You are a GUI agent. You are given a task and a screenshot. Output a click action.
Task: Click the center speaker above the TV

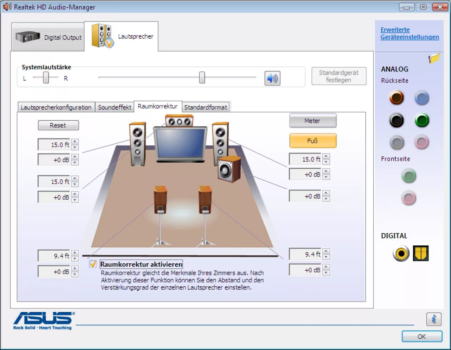click(179, 121)
